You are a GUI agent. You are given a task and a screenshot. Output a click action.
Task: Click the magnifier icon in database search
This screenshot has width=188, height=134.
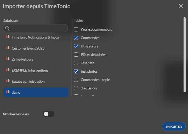pos(7,28)
